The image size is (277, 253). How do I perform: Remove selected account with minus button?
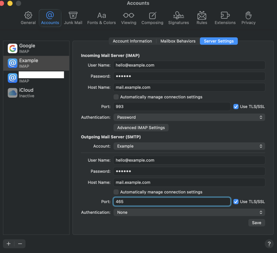pyautogui.click(x=20, y=244)
